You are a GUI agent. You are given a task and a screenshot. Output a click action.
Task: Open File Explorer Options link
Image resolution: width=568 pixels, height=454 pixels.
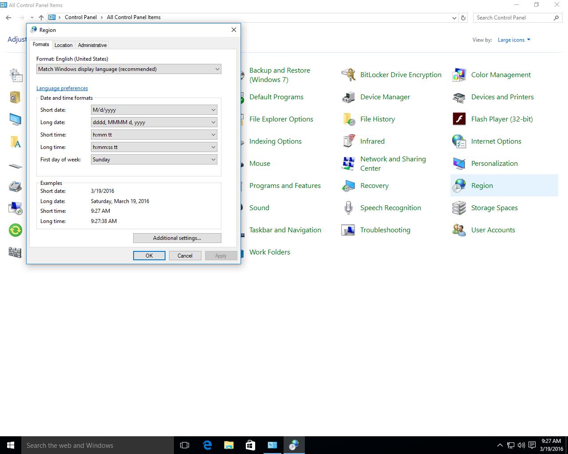click(281, 119)
